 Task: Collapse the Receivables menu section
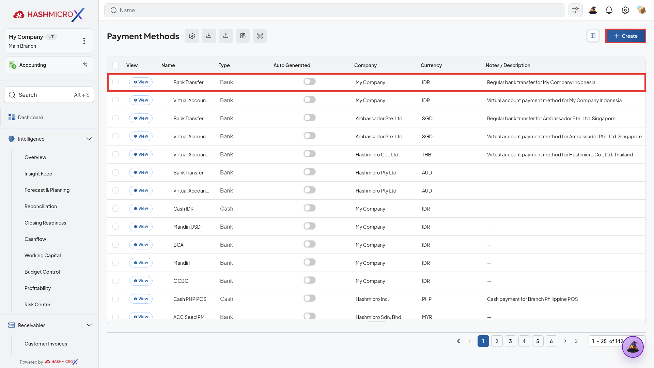(x=89, y=325)
